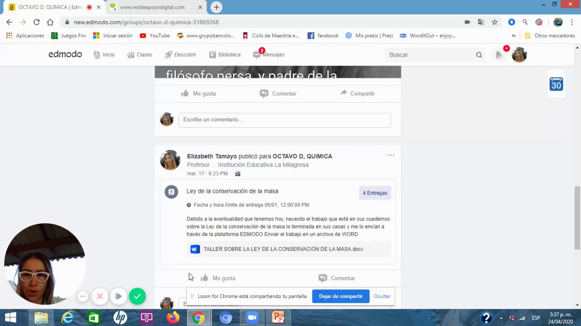Click the Loom webcam bubble

tap(44, 264)
